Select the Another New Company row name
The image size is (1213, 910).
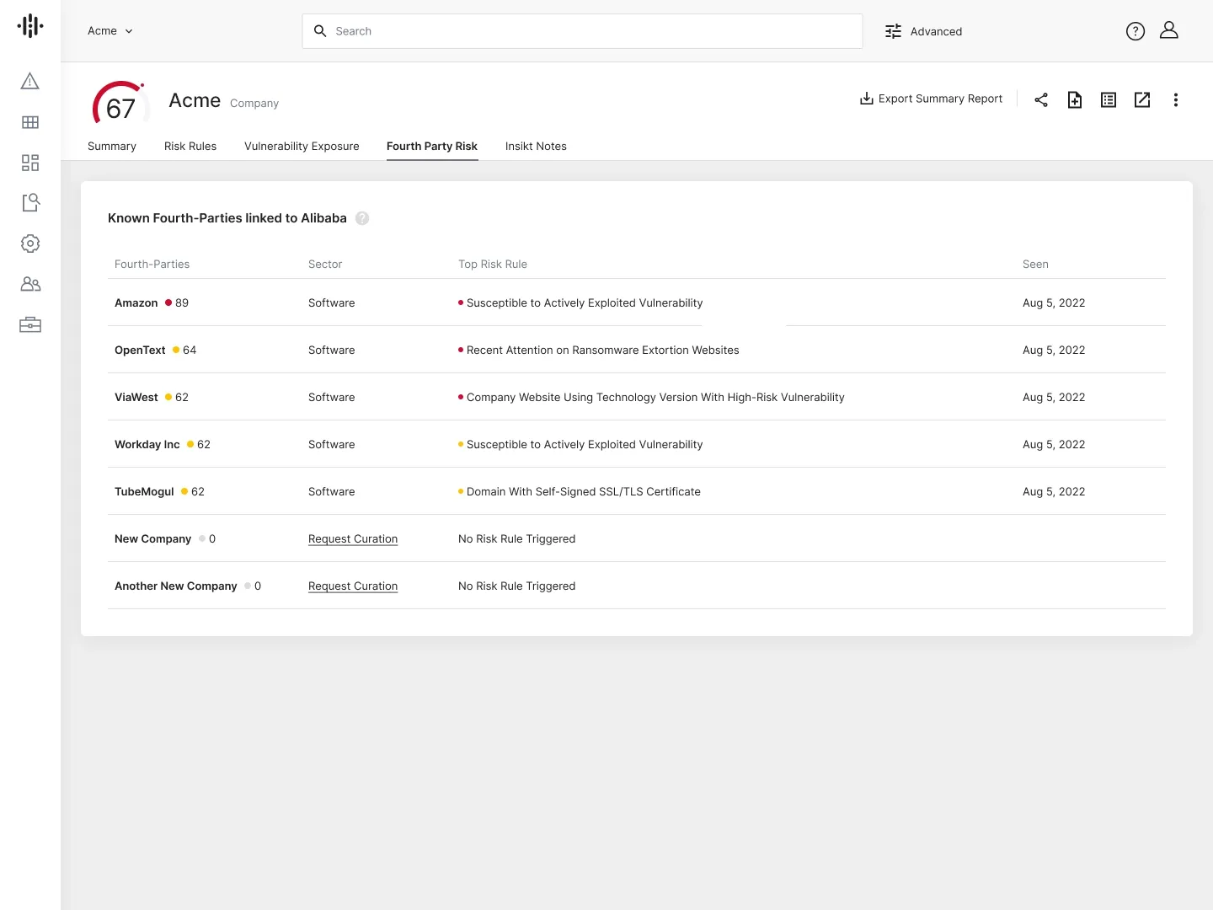tap(176, 586)
